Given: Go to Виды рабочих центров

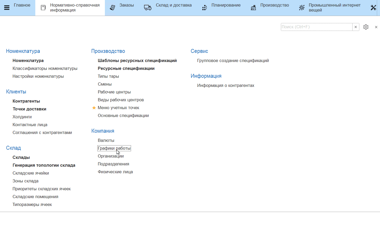Looking at the screenshot, I should pos(121,100).
